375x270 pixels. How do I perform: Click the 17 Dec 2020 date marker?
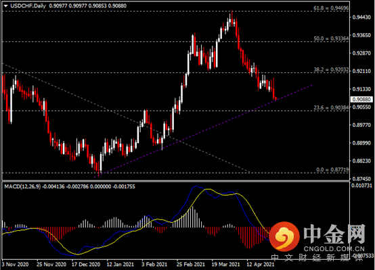click(86, 265)
